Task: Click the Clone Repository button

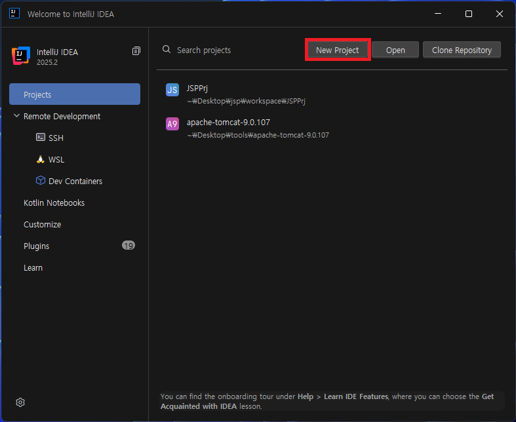Action: pyautogui.click(x=462, y=50)
